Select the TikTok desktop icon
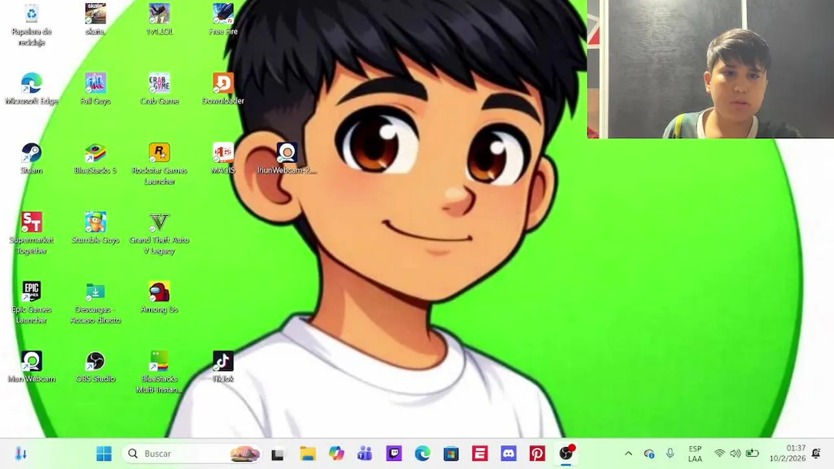The height and width of the screenshot is (469, 834). pyautogui.click(x=223, y=367)
